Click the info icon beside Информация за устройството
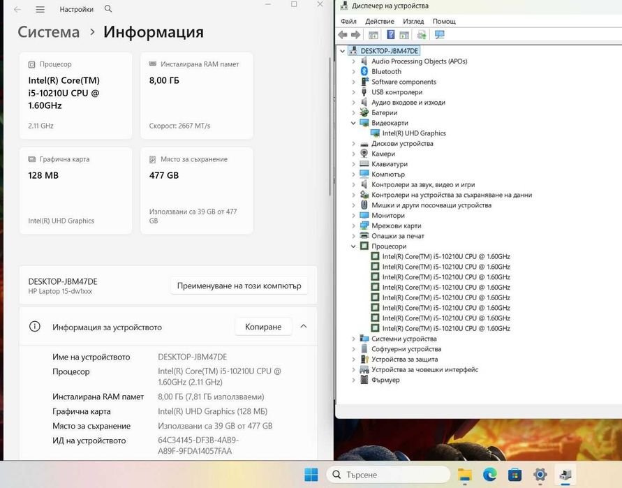 coord(35,327)
